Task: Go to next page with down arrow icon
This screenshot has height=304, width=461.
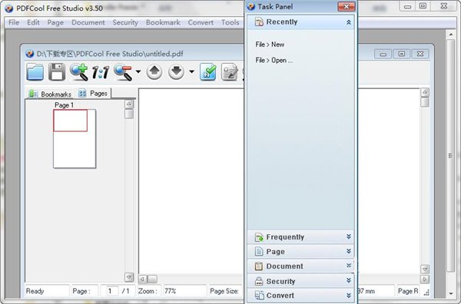Action: [x=177, y=72]
